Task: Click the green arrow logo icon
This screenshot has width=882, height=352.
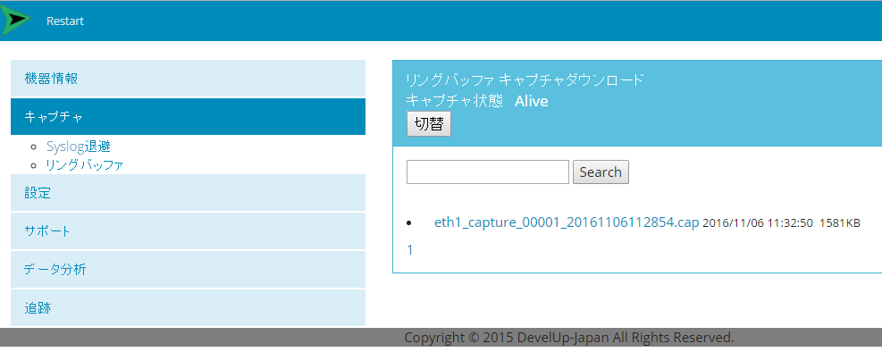Action: click(x=16, y=21)
